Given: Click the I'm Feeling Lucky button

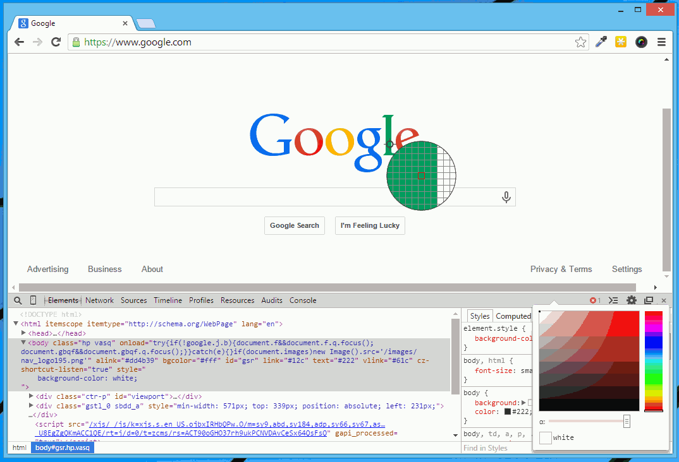Looking at the screenshot, I should pos(370,225).
